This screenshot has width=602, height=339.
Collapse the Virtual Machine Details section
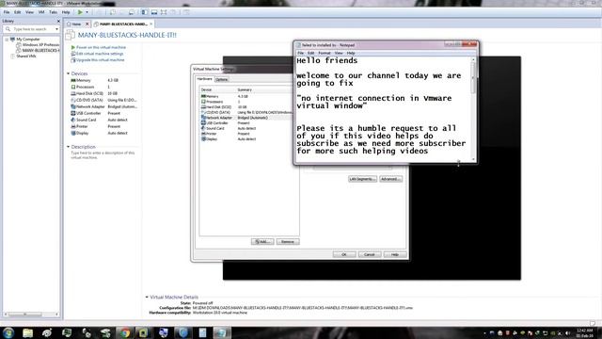147,298
